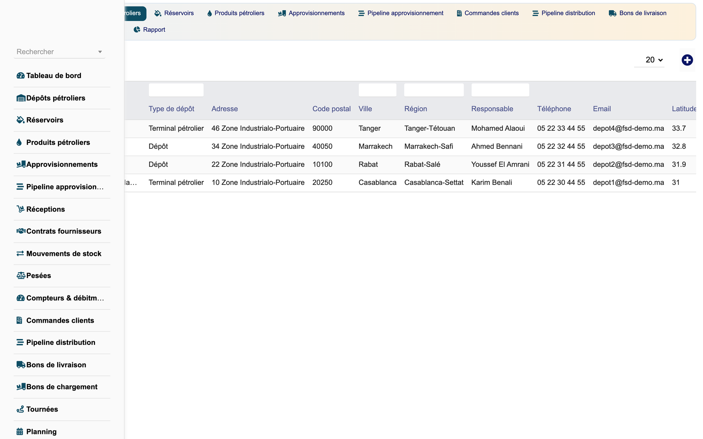The image size is (703, 439).
Task: Click Commandes clients icon in top bar
Action: coord(459,13)
